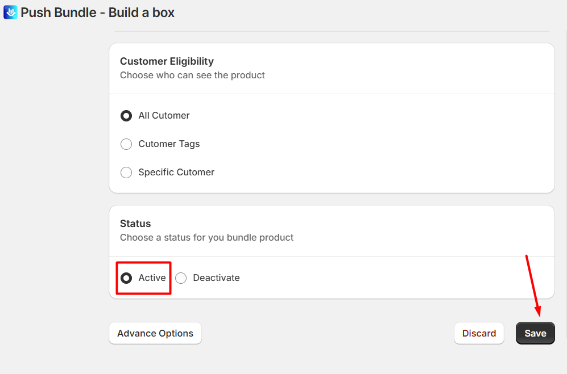Click the Customer Eligibility heading

[167, 61]
